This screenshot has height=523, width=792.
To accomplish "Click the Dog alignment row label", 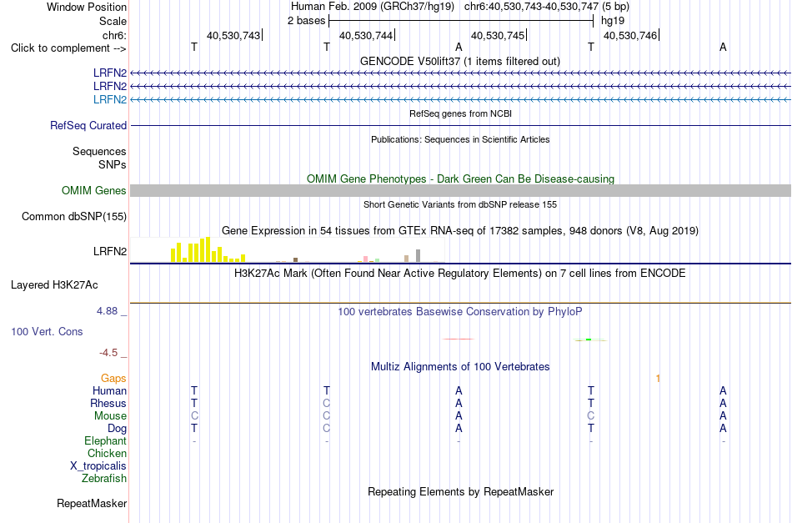I will [x=117, y=429].
